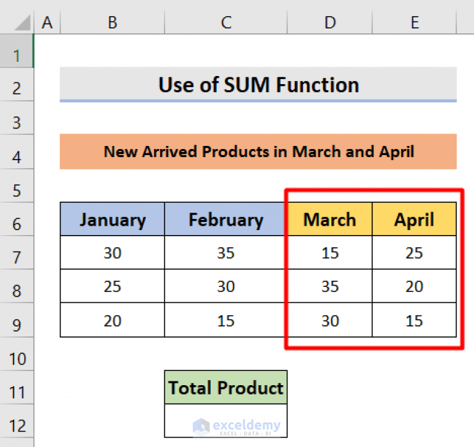474x447 pixels.
Task: Select February value 15 in row 9
Action: click(226, 320)
